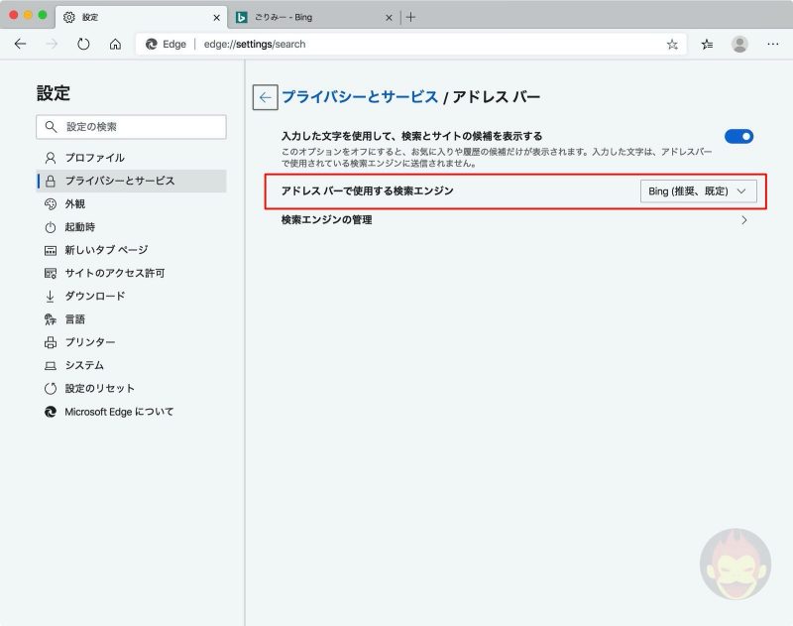Open the Bing (推奨、既定) search engine dropdown
The height and width of the screenshot is (626, 793).
point(698,191)
